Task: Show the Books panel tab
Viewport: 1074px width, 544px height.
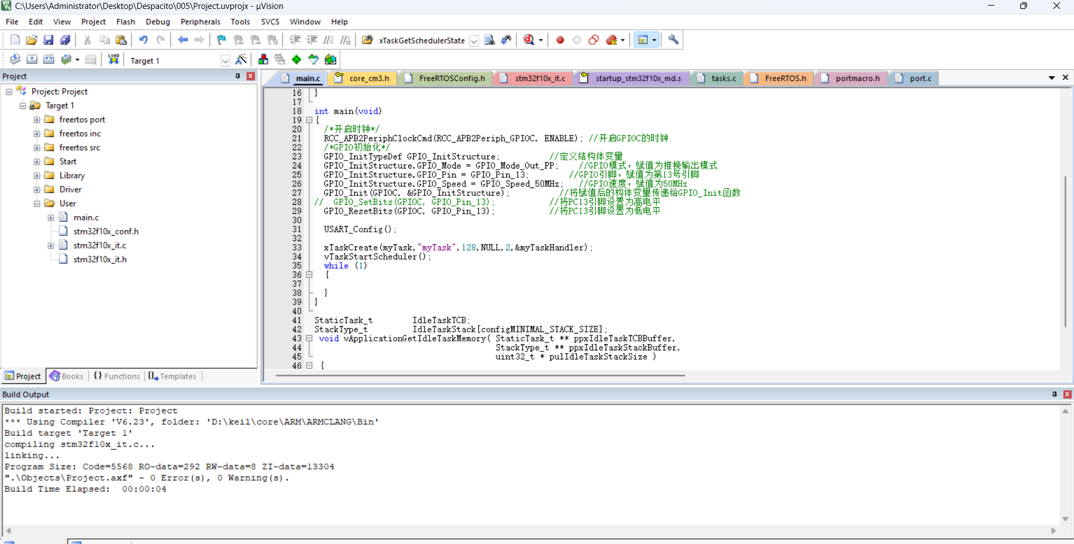Action: [x=67, y=376]
